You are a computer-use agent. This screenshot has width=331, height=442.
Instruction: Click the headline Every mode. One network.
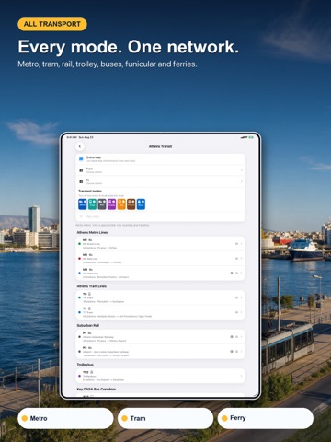click(x=129, y=47)
